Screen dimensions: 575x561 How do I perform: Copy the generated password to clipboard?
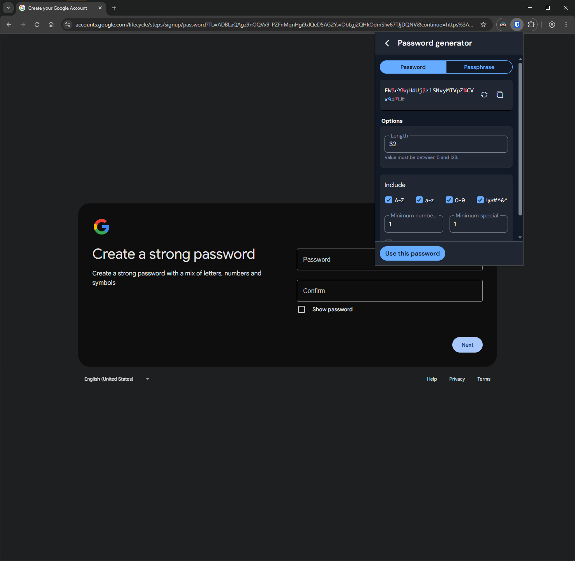pos(500,95)
